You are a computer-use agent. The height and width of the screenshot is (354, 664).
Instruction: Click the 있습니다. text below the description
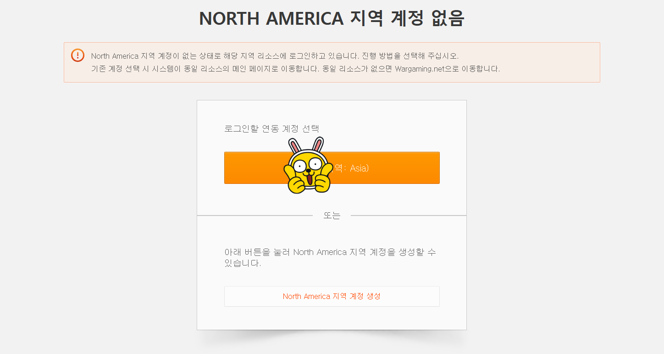point(243,264)
